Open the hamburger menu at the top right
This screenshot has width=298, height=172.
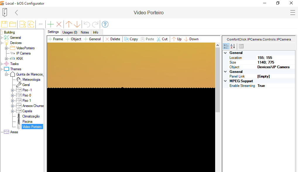pyautogui.click(x=292, y=13)
